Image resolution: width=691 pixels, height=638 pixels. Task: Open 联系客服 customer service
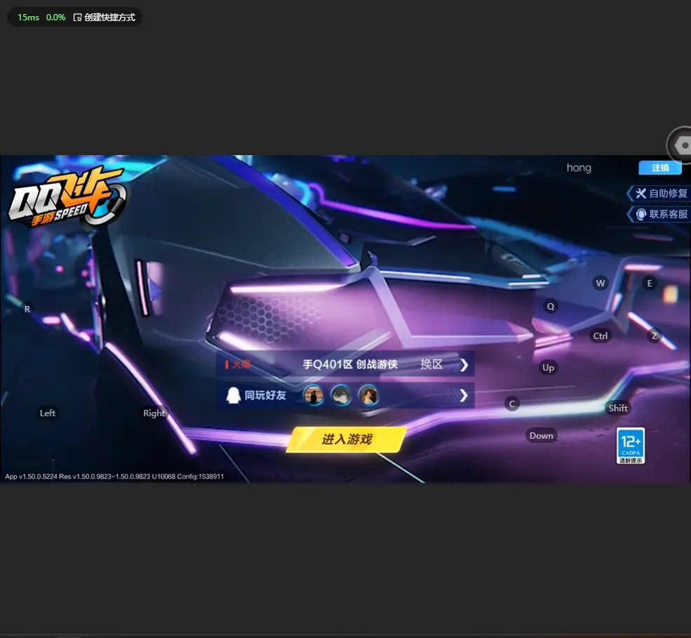pyautogui.click(x=659, y=214)
